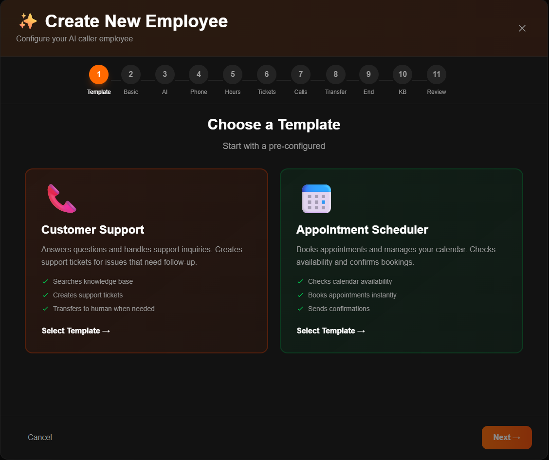Click checkmark next to Books appointments instantly
This screenshot has width=549, height=460.
(x=300, y=295)
